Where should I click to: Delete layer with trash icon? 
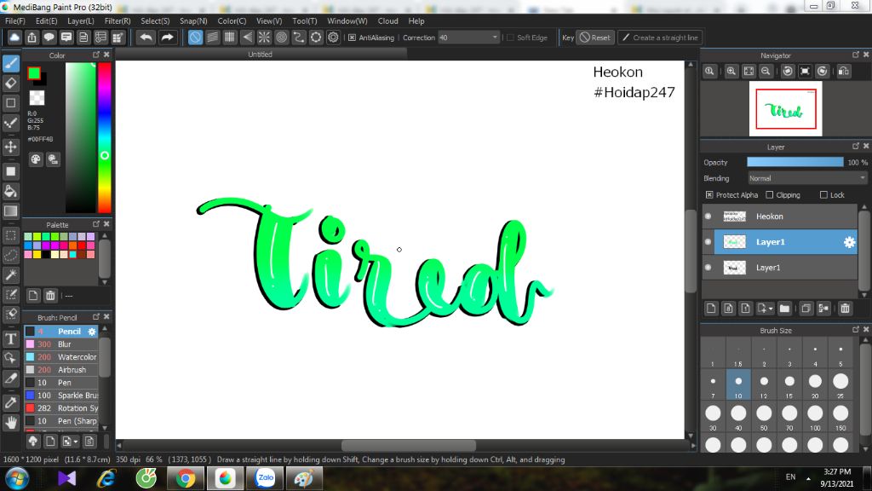coord(846,309)
